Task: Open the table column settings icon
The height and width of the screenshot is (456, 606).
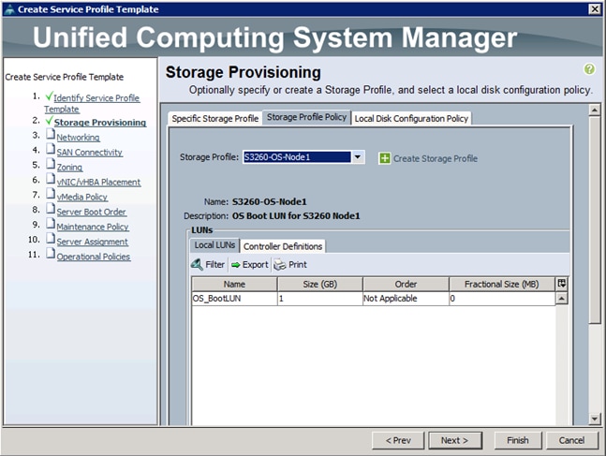Action: click(x=562, y=284)
